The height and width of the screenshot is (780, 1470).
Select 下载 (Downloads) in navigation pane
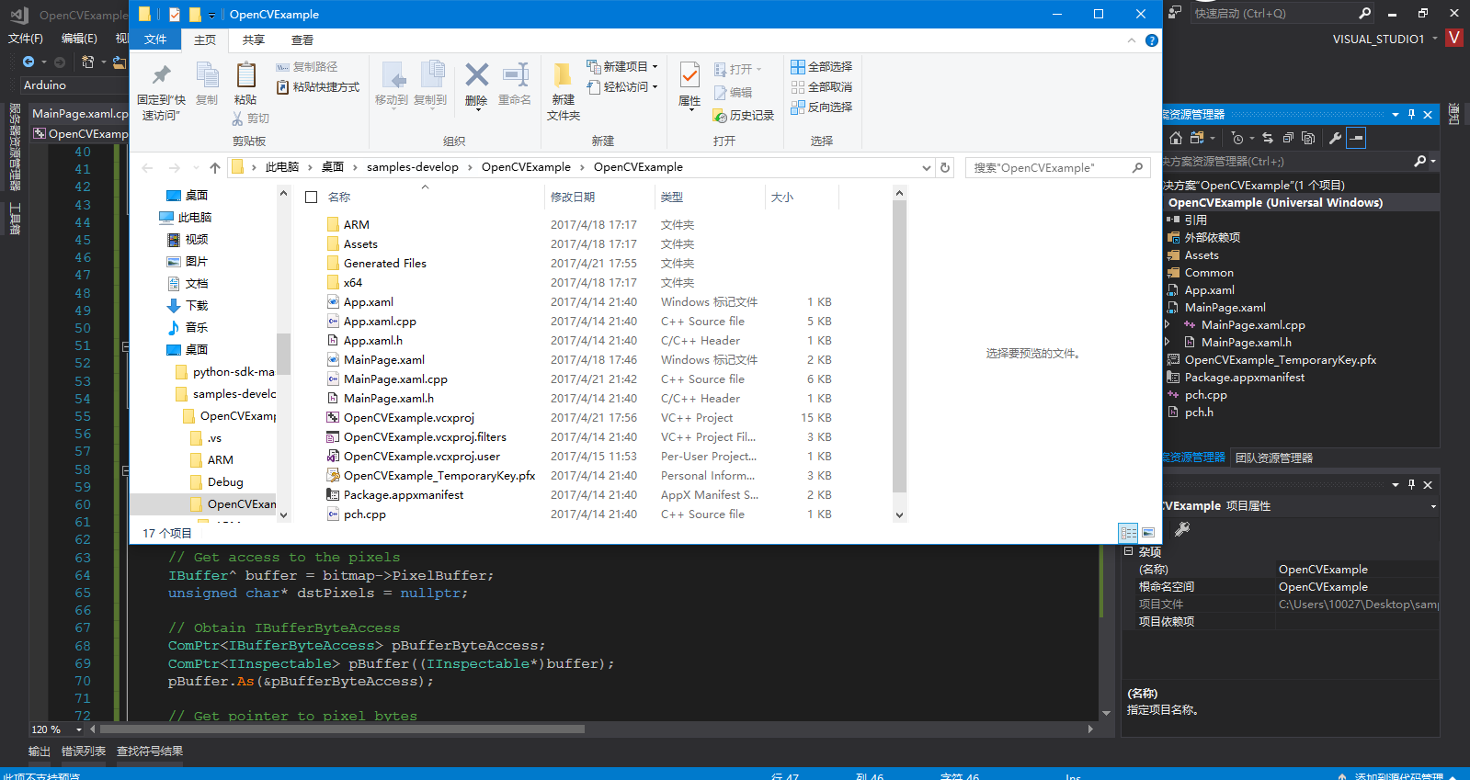197,305
